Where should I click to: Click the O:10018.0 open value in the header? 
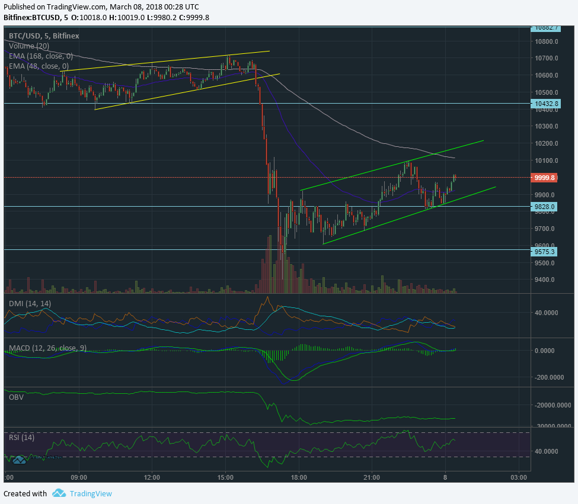click(89, 17)
